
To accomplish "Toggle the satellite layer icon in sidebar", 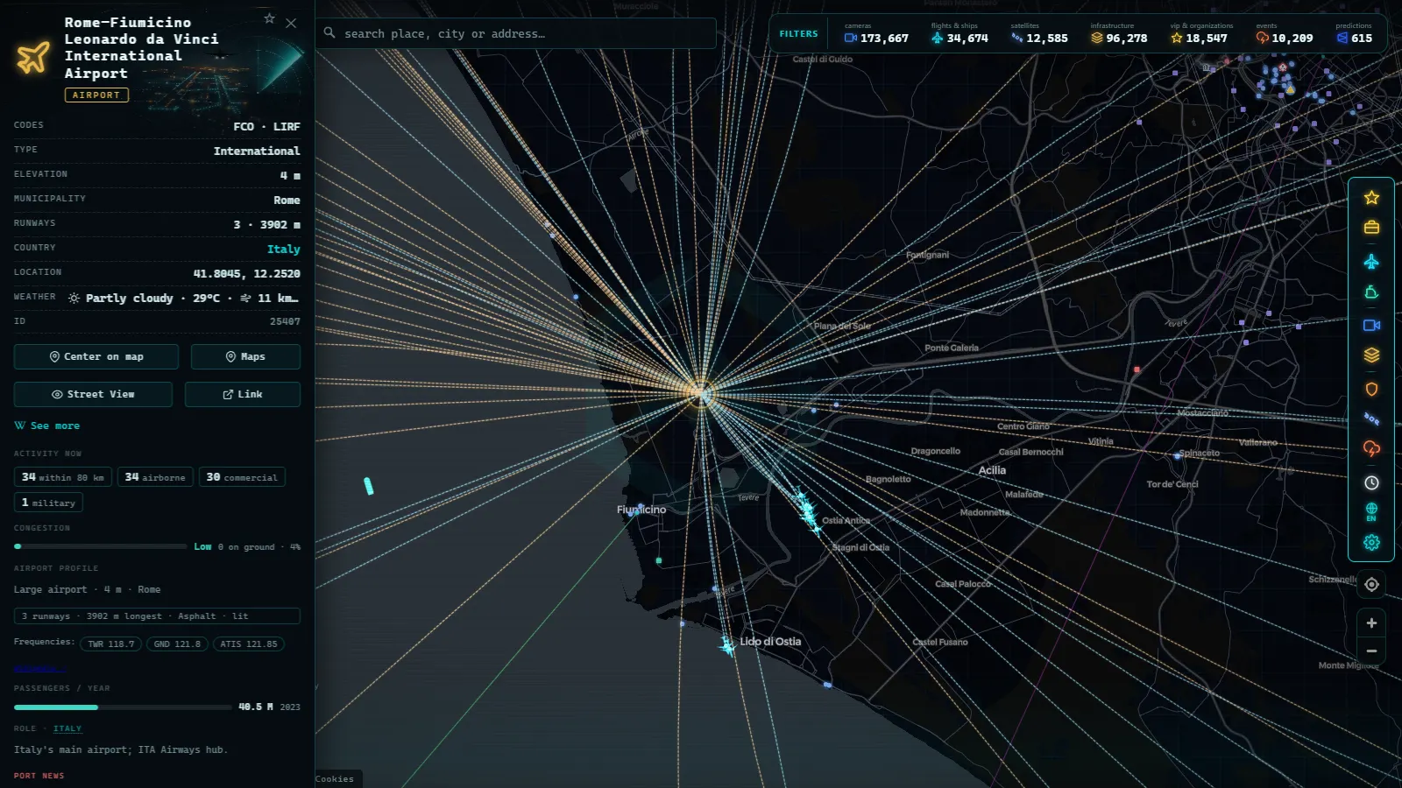I will point(1371,419).
